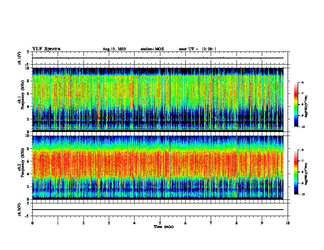Click the 'ch.3(V)' axis label
The image size is (324, 250).
tap(19, 210)
